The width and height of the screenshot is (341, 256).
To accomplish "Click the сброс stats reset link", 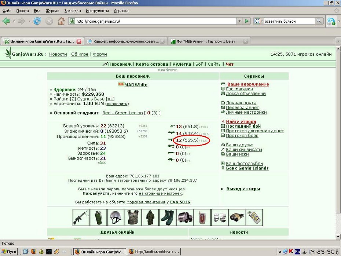I will (x=102, y=162).
